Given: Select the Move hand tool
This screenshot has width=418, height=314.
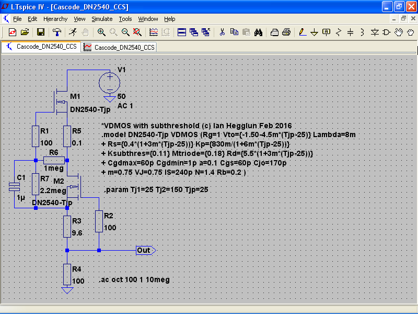Looking at the screenshot, I should (x=399, y=32).
